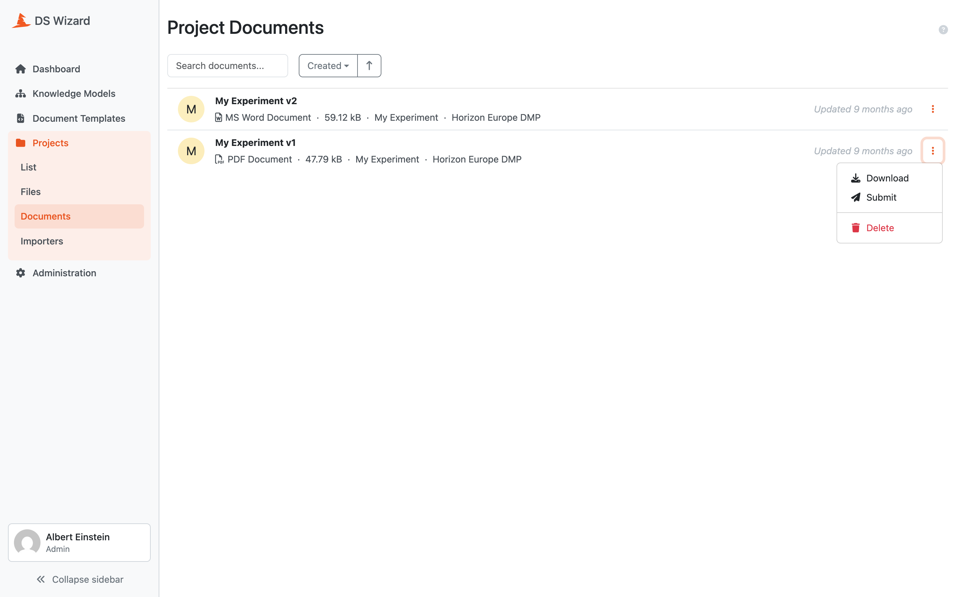Screen dimensions: 956x597
Task: Click the PDF Document file icon
Action: [x=219, y=159]
